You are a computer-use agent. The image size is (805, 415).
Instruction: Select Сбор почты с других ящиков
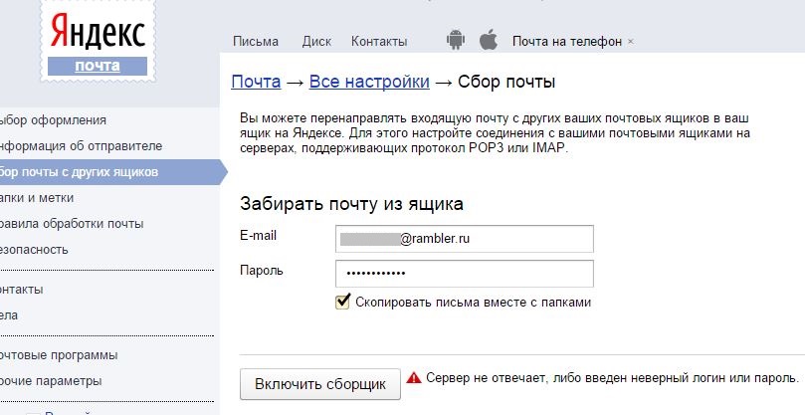coord(80,172)
